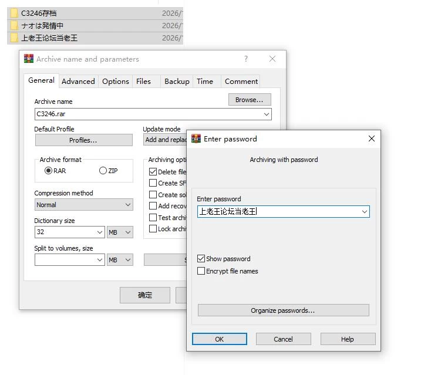Viewport: 421px width, 375px height.
Task: Switch to the Backup tab
Action: coord(177,82)
